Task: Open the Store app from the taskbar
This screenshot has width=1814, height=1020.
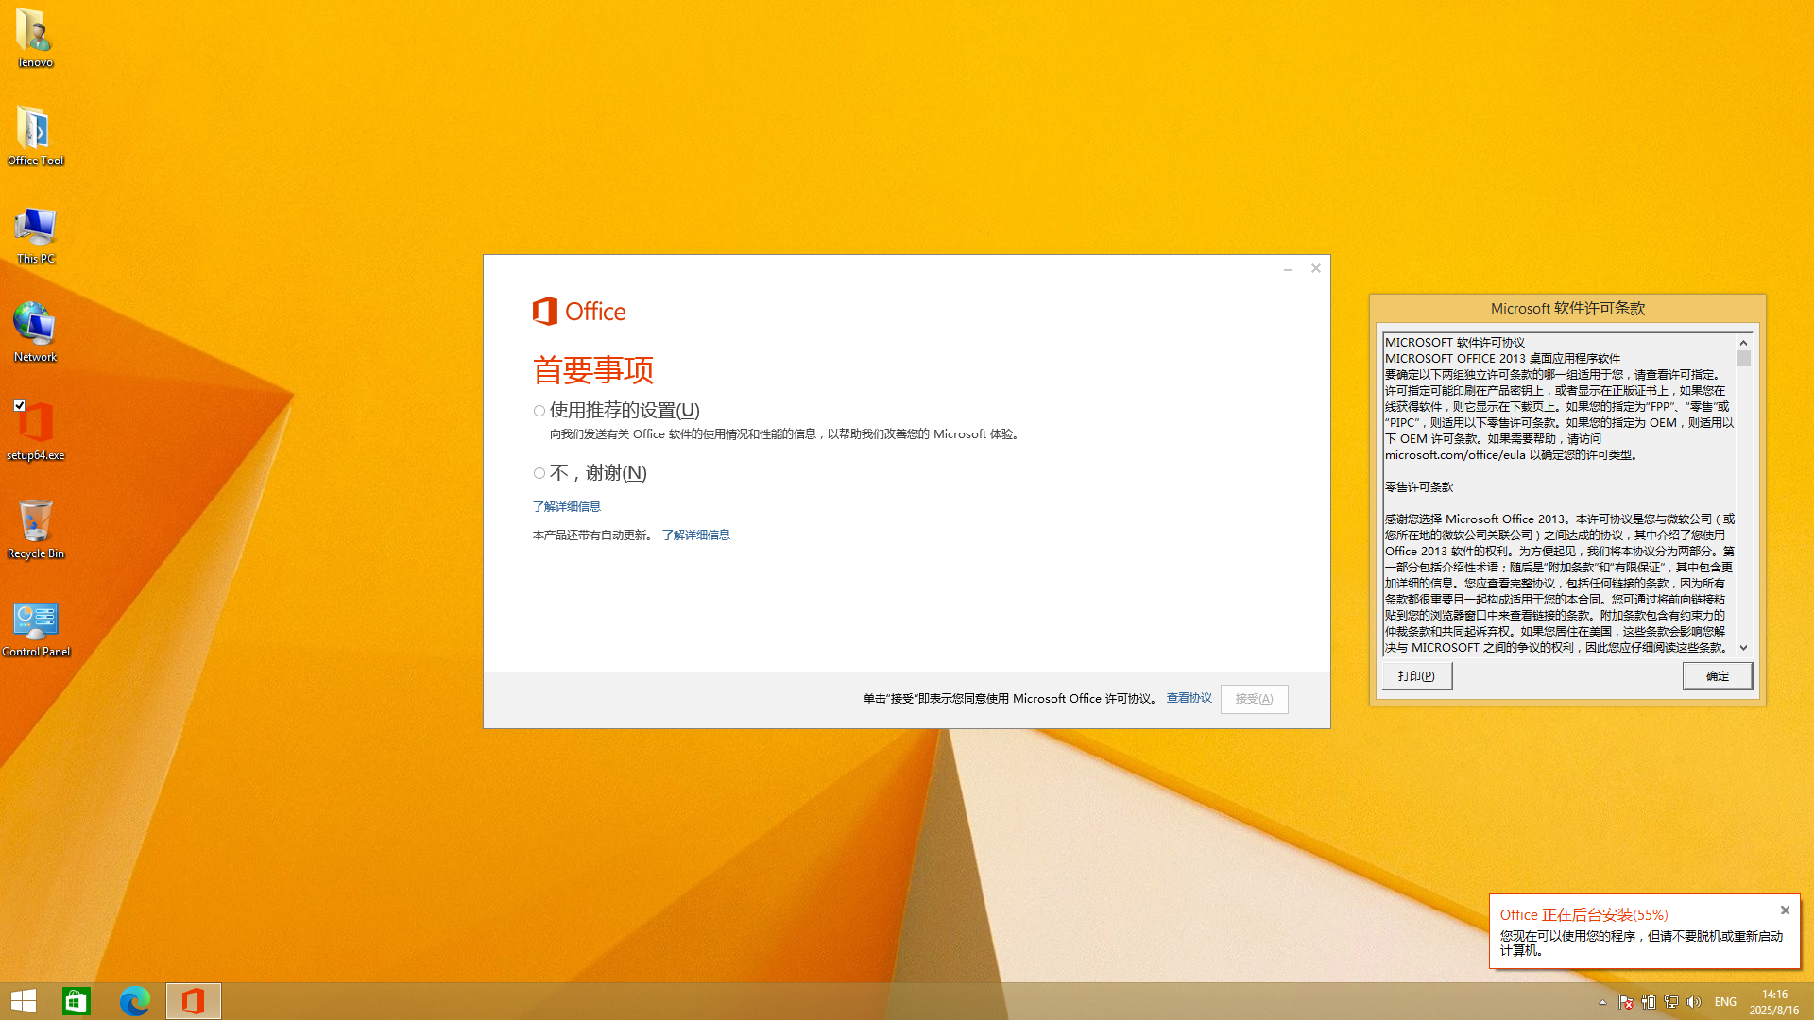Action: [x=77, y=1001]
